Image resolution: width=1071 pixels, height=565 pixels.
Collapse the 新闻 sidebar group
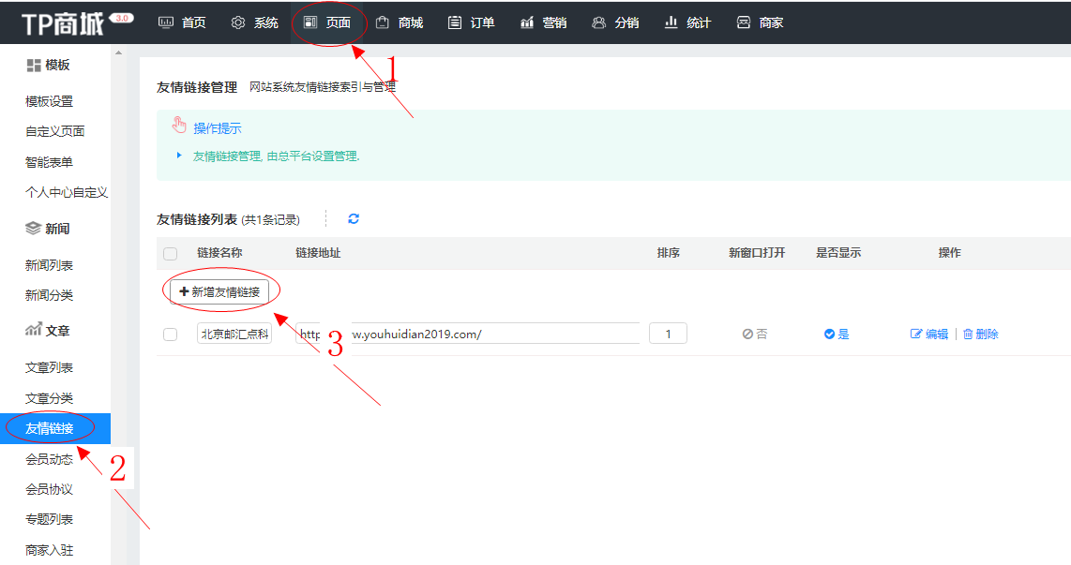coord(48,229)
